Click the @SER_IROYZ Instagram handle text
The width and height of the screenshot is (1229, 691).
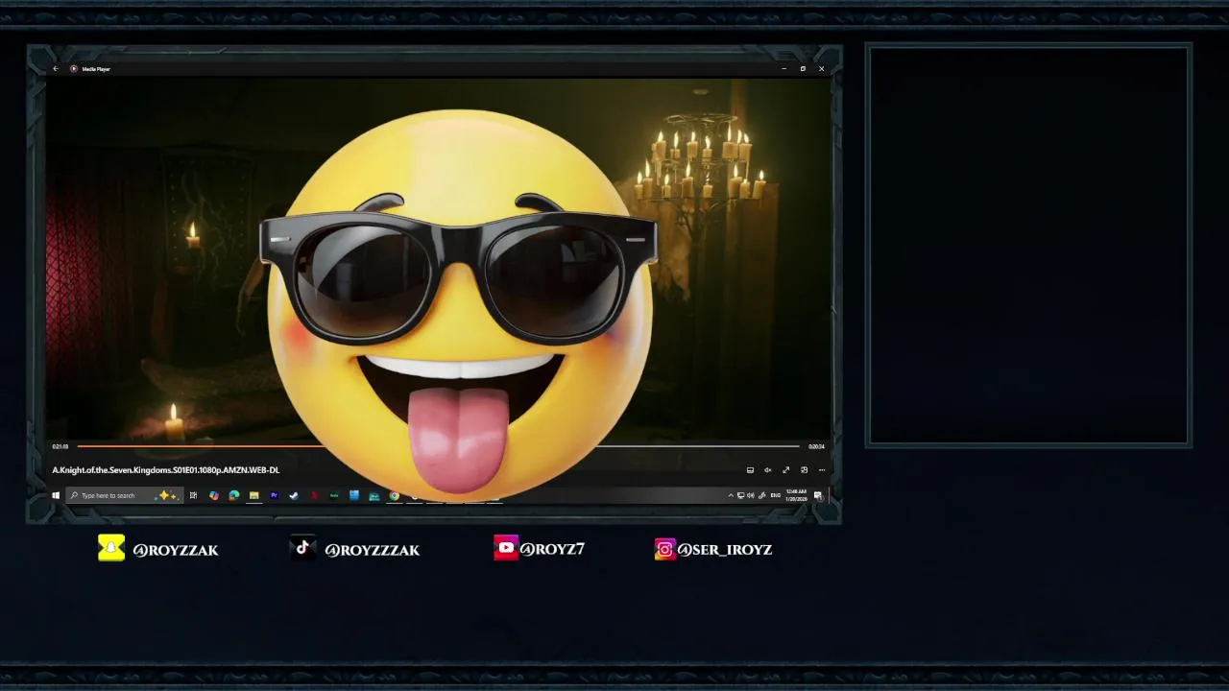click(725, 550)
